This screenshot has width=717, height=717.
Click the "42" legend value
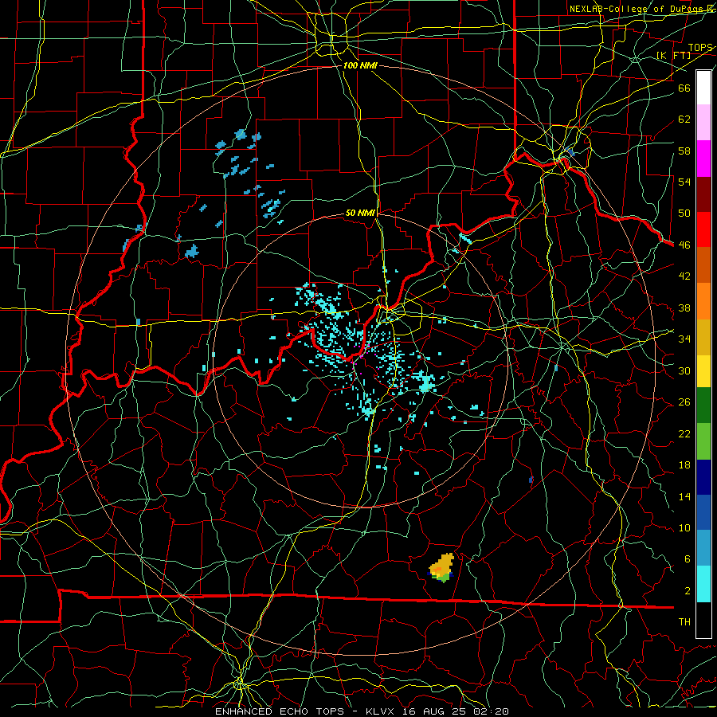pyautogui.click(x=684, y=276)
